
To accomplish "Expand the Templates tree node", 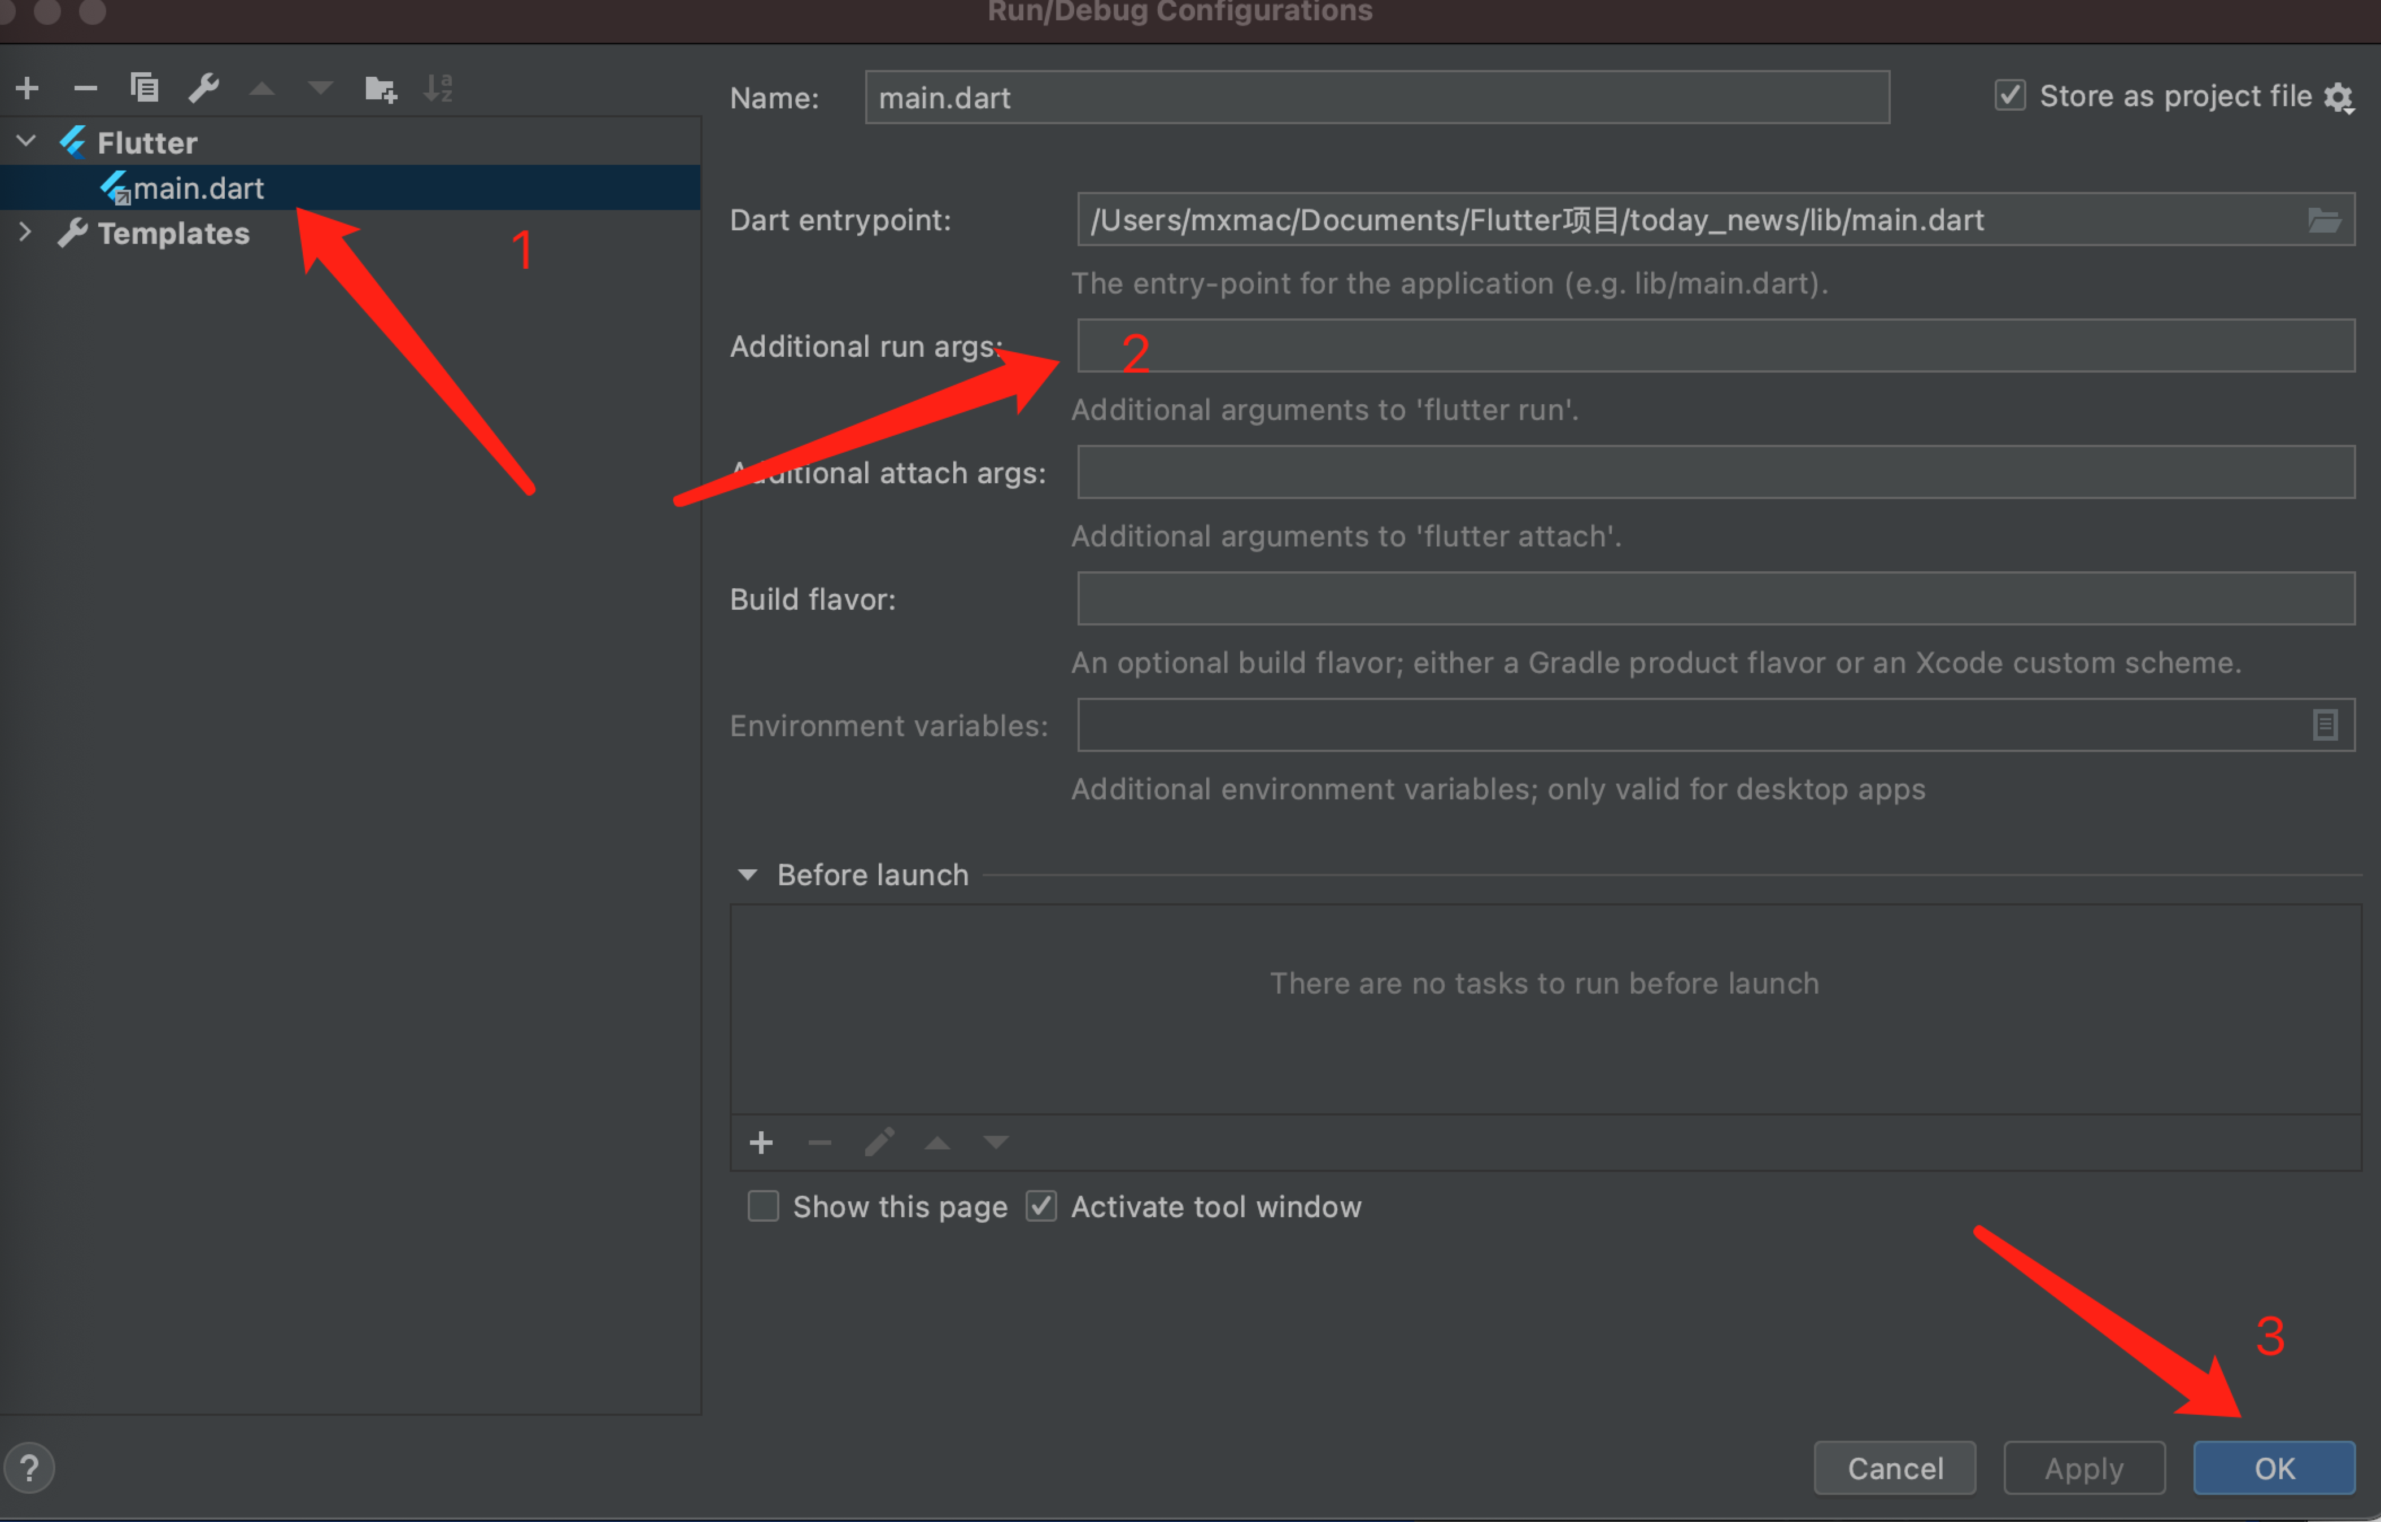I will [27, 233].
